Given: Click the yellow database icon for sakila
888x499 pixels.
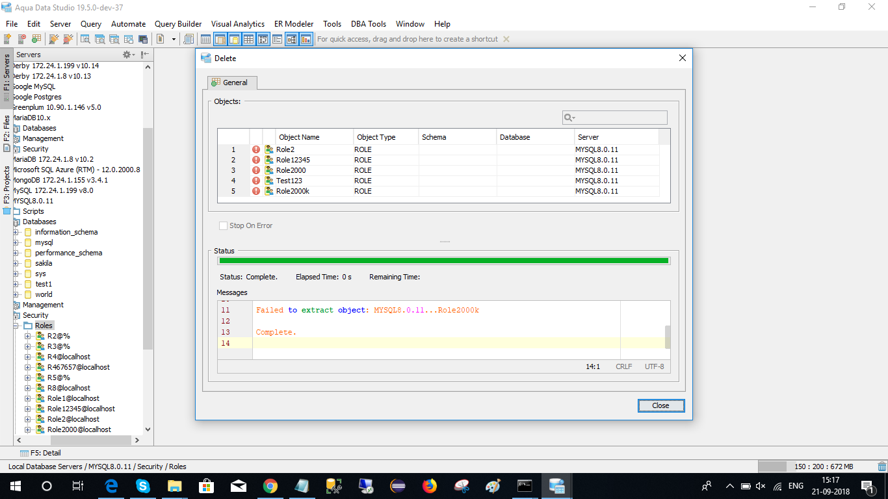Looking at the screenshot, I should pos(28,263).
